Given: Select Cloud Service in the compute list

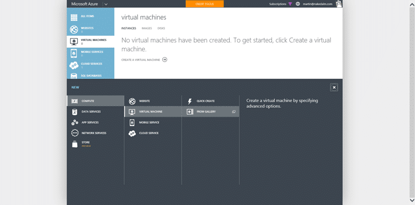Looking at the screenshot, I should 153,133.
